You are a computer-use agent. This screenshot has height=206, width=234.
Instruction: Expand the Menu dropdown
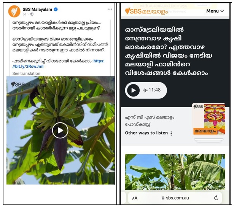tap(215, 11)
